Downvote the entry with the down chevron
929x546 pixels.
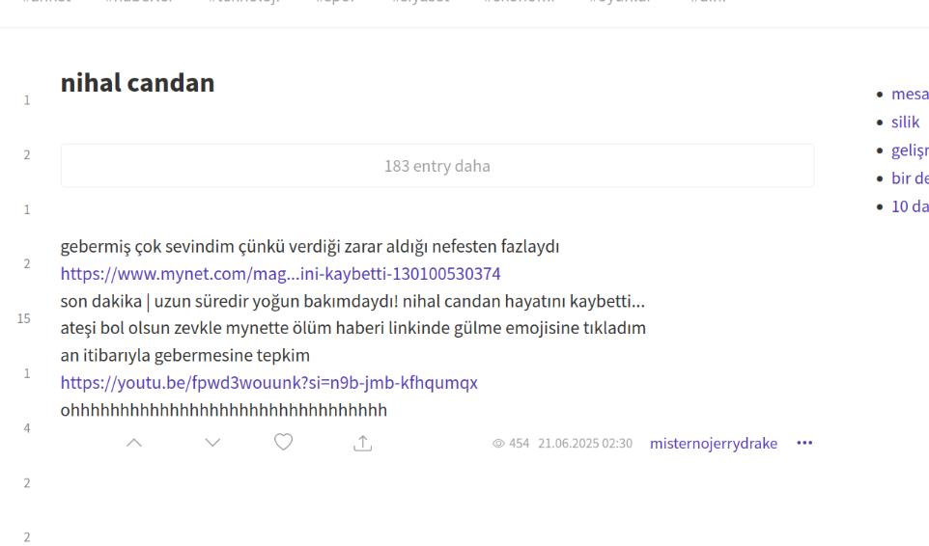212,443
